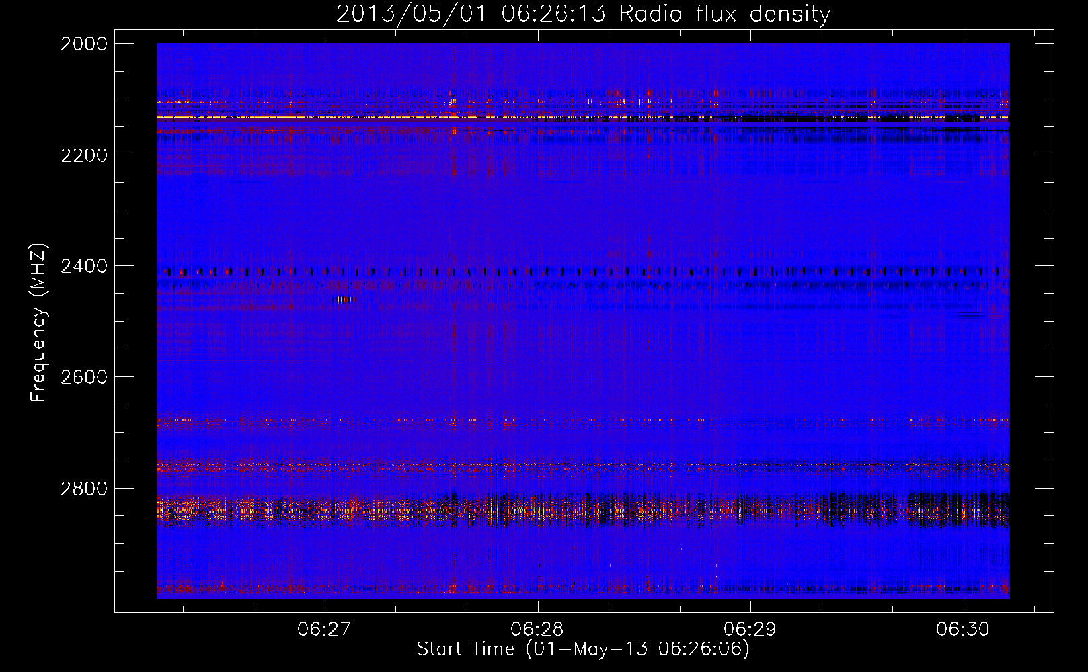Select the 2200 frequency axis label

[x=84, y=155]
